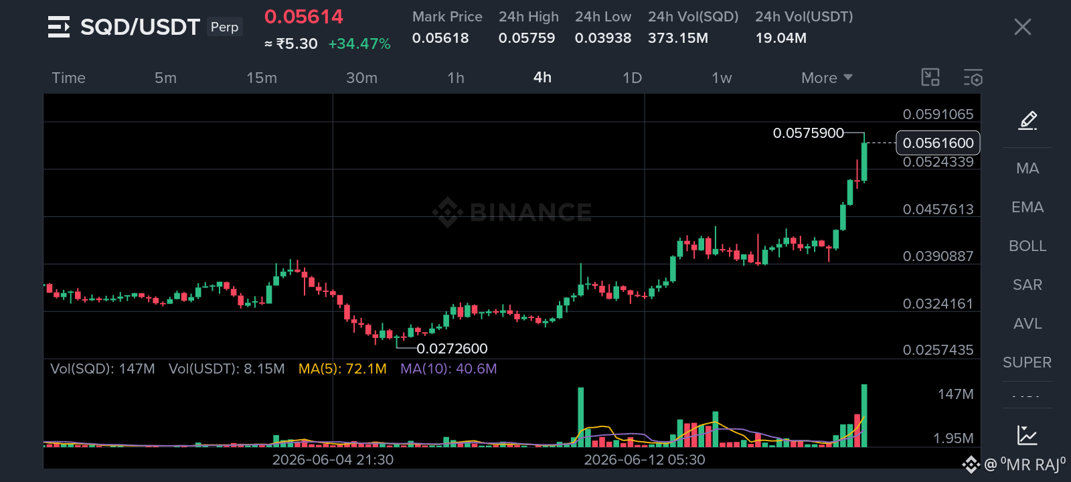Toggle the BOLL indicator
The width and height of the screenshot is (1071, 482).
click(1027, 246)
